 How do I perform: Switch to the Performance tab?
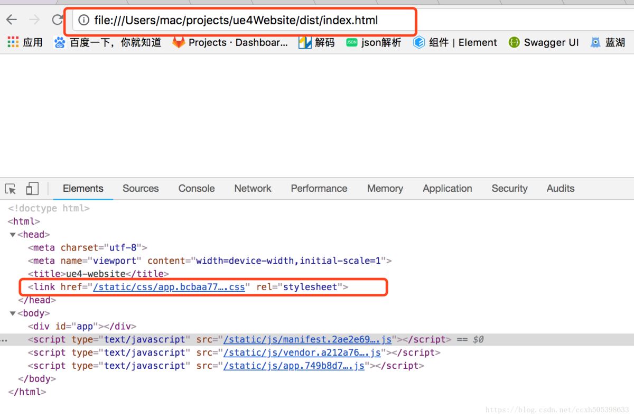(x=319, y=189)
